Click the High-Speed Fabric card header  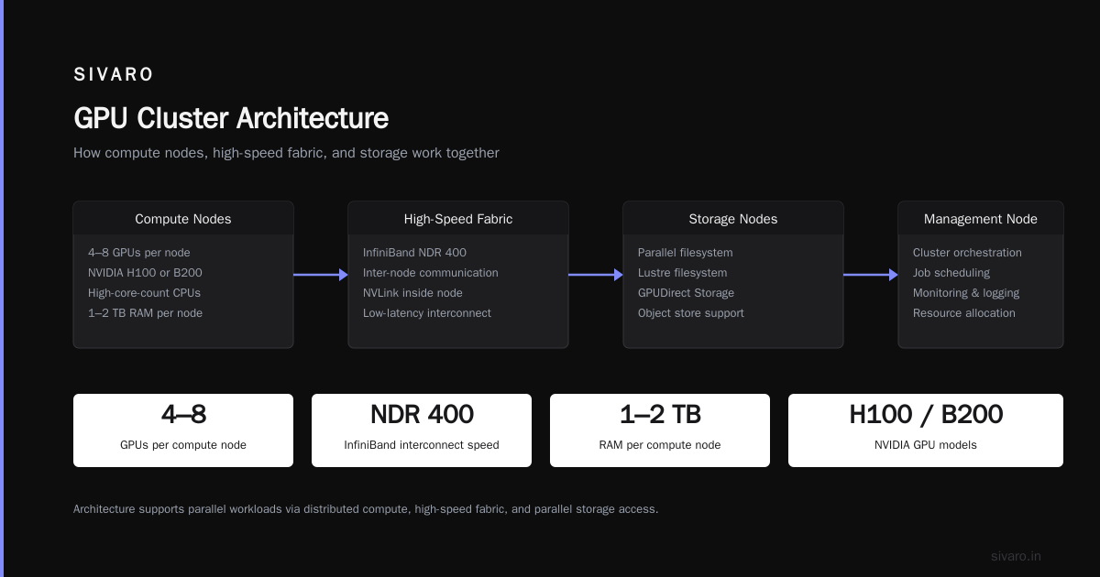pyautogui.click(x=458, y=219)
